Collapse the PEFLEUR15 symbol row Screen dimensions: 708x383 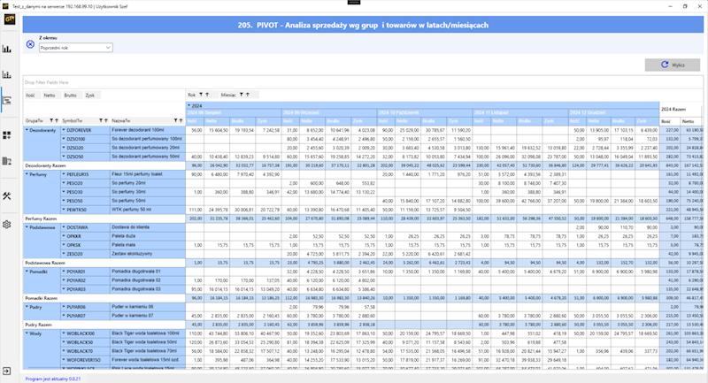pyautogui.click(x=64, y=174)
